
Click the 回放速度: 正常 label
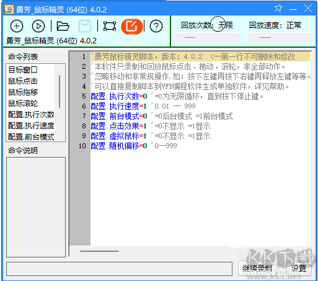click(x=275, y=25)
